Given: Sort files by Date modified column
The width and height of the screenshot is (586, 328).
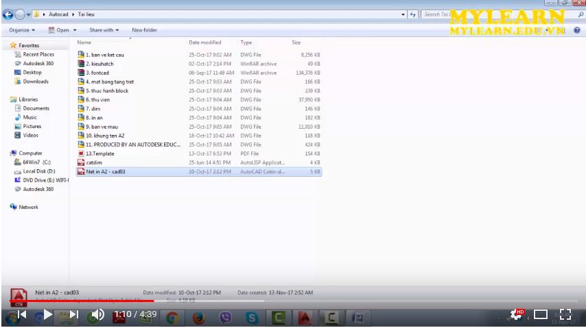Looking at the screenshot, I should (x=204, y=42).
